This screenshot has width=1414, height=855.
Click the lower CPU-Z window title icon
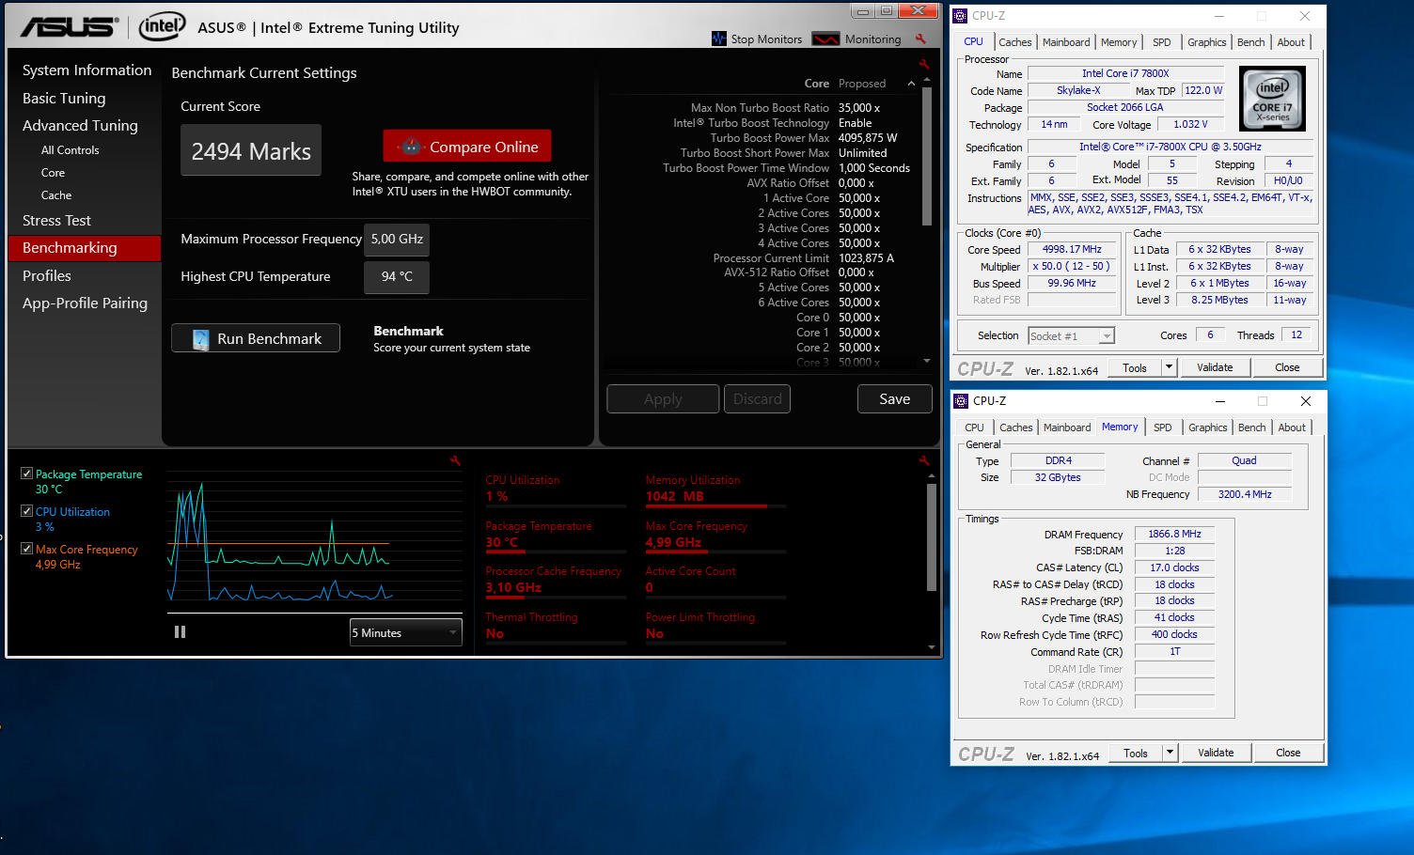pos(961,401)
